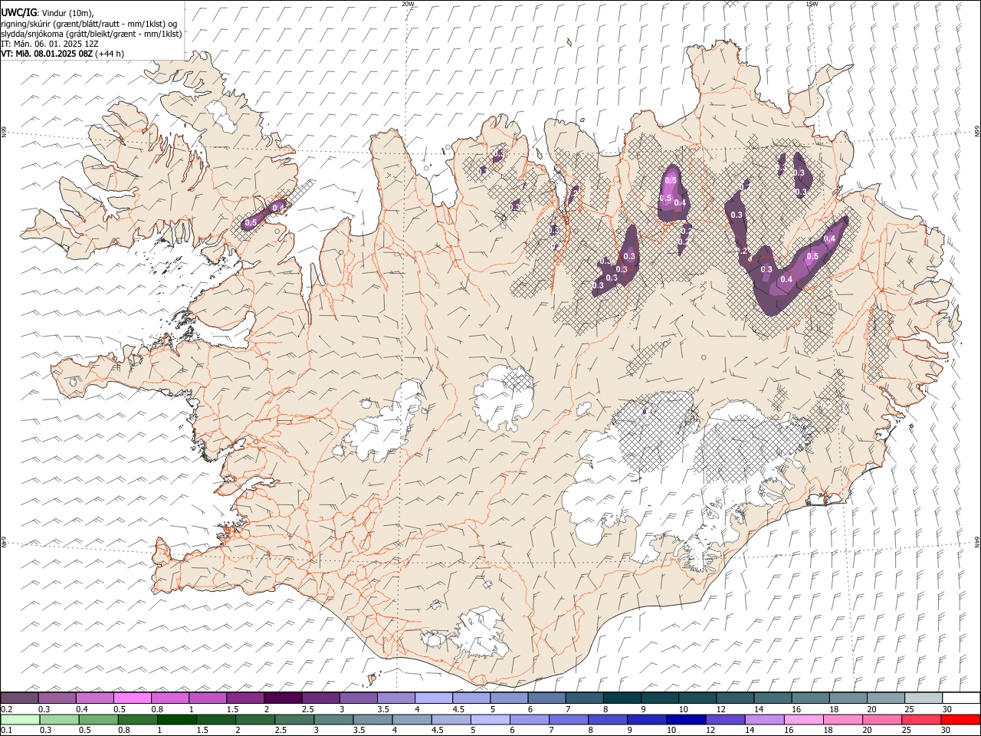Click the dark teal swatch after upper 8 label
981x736 pixels.
coord(622,698)
